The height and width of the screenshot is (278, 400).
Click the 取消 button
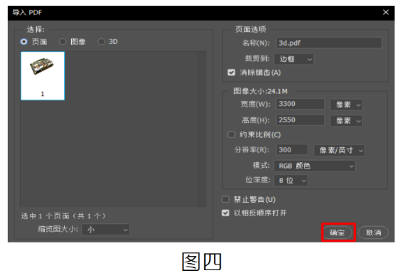click(x=374, y=232)
